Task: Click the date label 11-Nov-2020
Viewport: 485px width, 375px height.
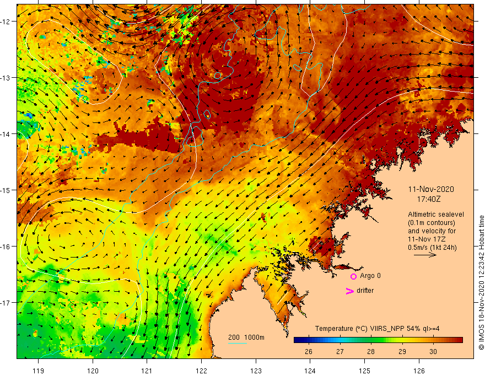Action: [431, 189]
